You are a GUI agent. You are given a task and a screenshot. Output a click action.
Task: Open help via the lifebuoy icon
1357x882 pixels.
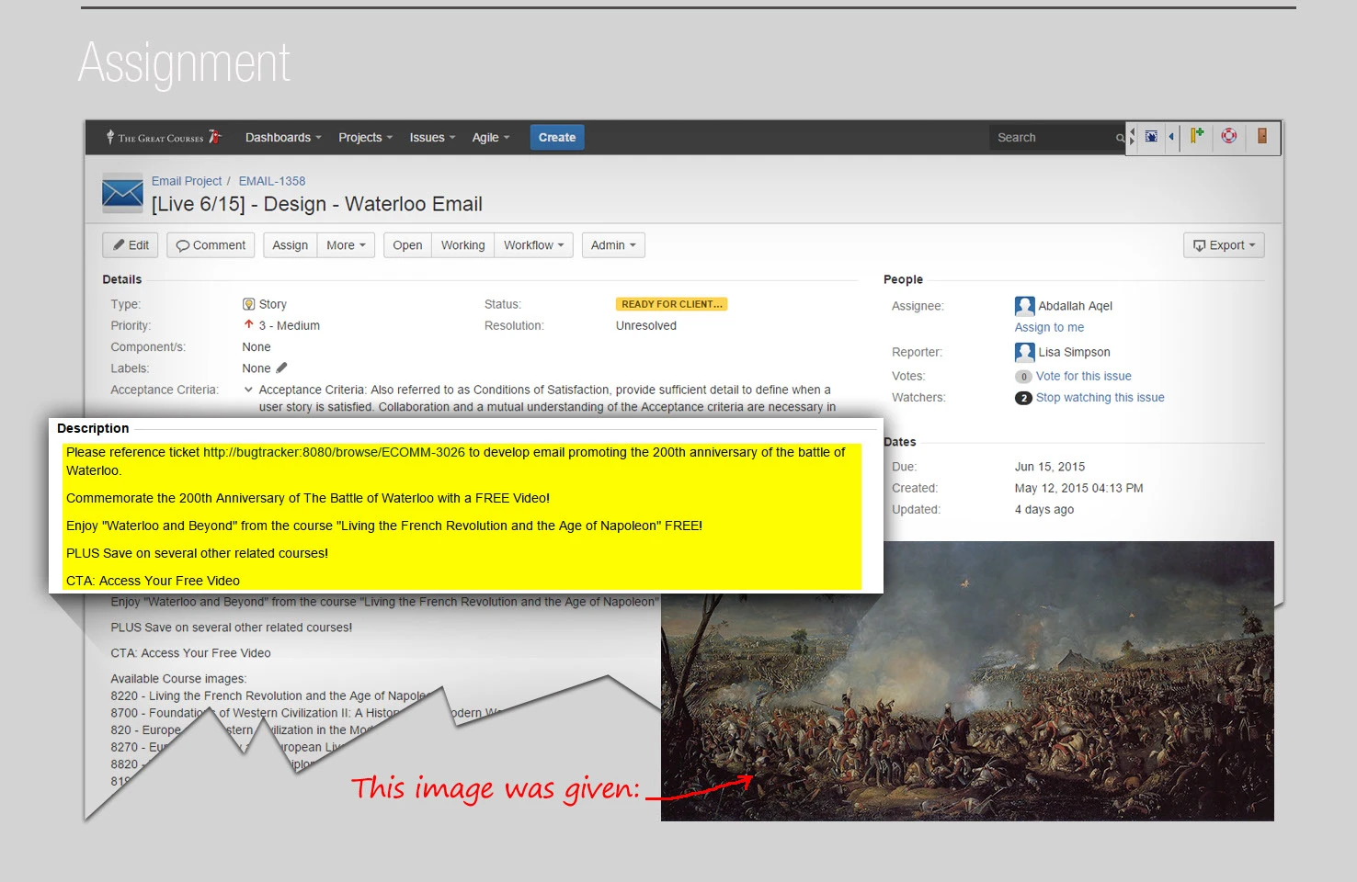1229,136
